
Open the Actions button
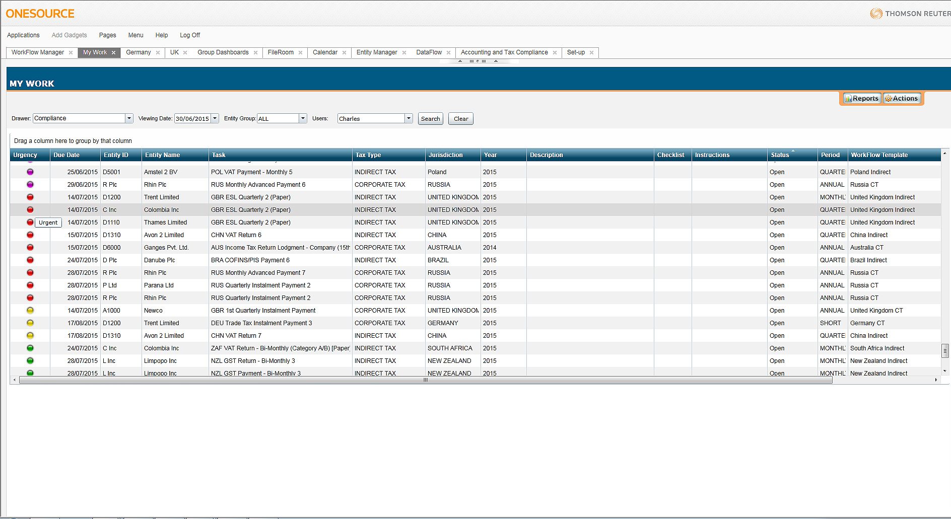[902, 99]
